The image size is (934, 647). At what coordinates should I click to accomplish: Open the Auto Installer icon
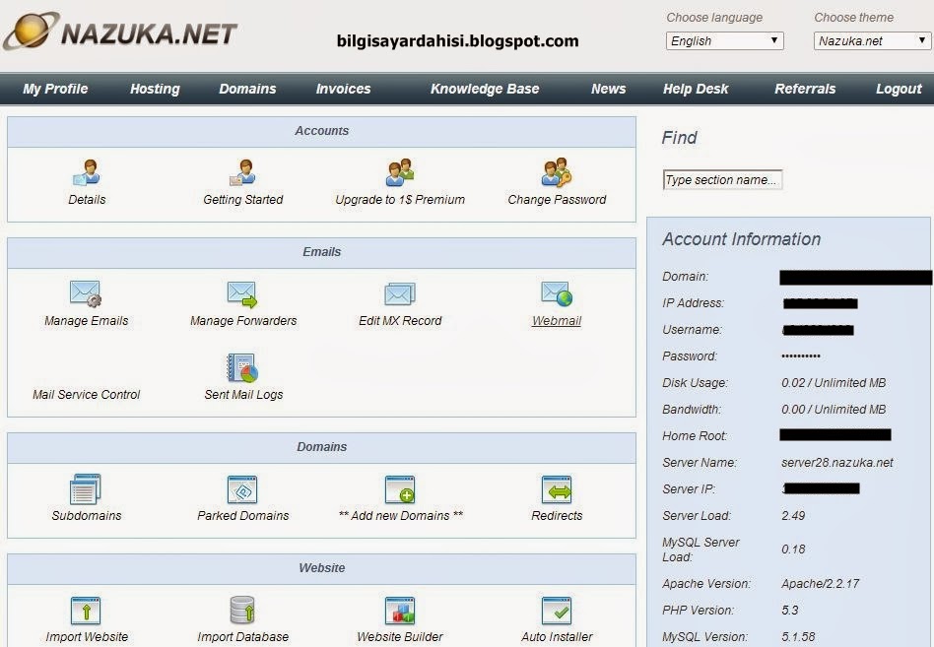[x=557, y=611]
